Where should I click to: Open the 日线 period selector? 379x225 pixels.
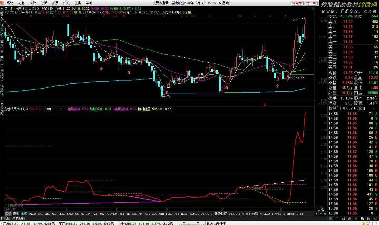tap(320, 209)
